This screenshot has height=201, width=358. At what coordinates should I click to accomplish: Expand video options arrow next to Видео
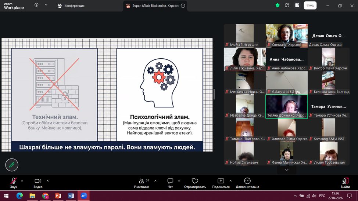point(47,181)
